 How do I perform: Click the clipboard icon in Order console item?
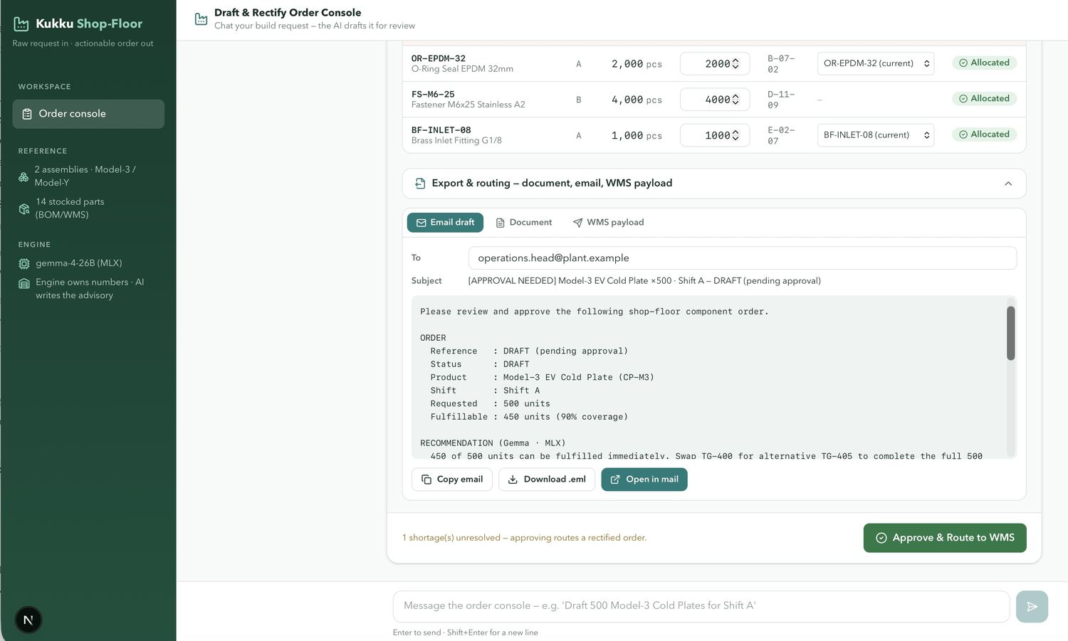(x=27, y=114)
